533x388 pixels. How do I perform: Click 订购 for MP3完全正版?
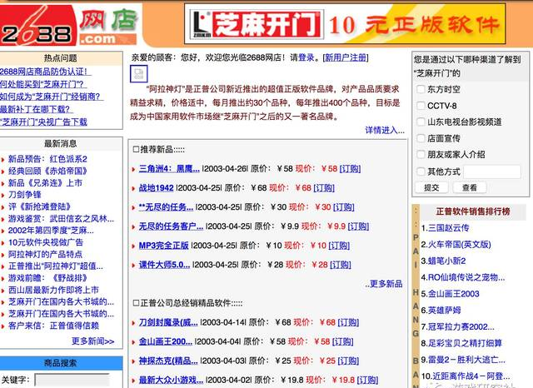click(x=339, y=246)
